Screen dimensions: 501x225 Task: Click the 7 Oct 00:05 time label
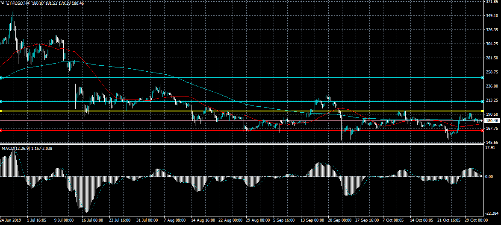click(x=394, y=221)
